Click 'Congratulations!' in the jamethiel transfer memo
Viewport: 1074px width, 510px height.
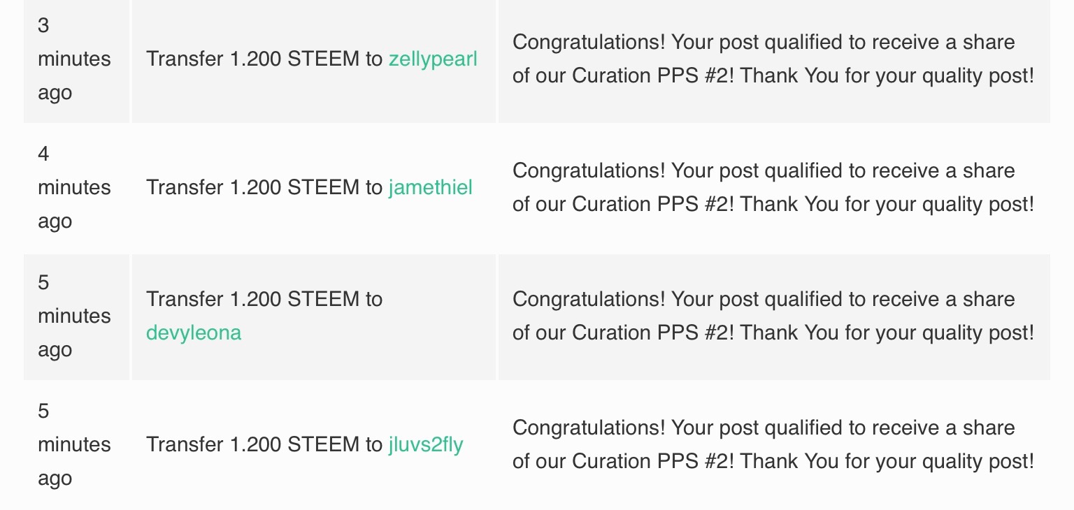coord(589,170)
